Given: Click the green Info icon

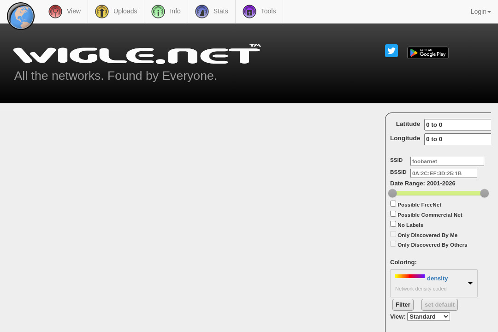Looking at the screenshot, I should click(x=158, y=12).
